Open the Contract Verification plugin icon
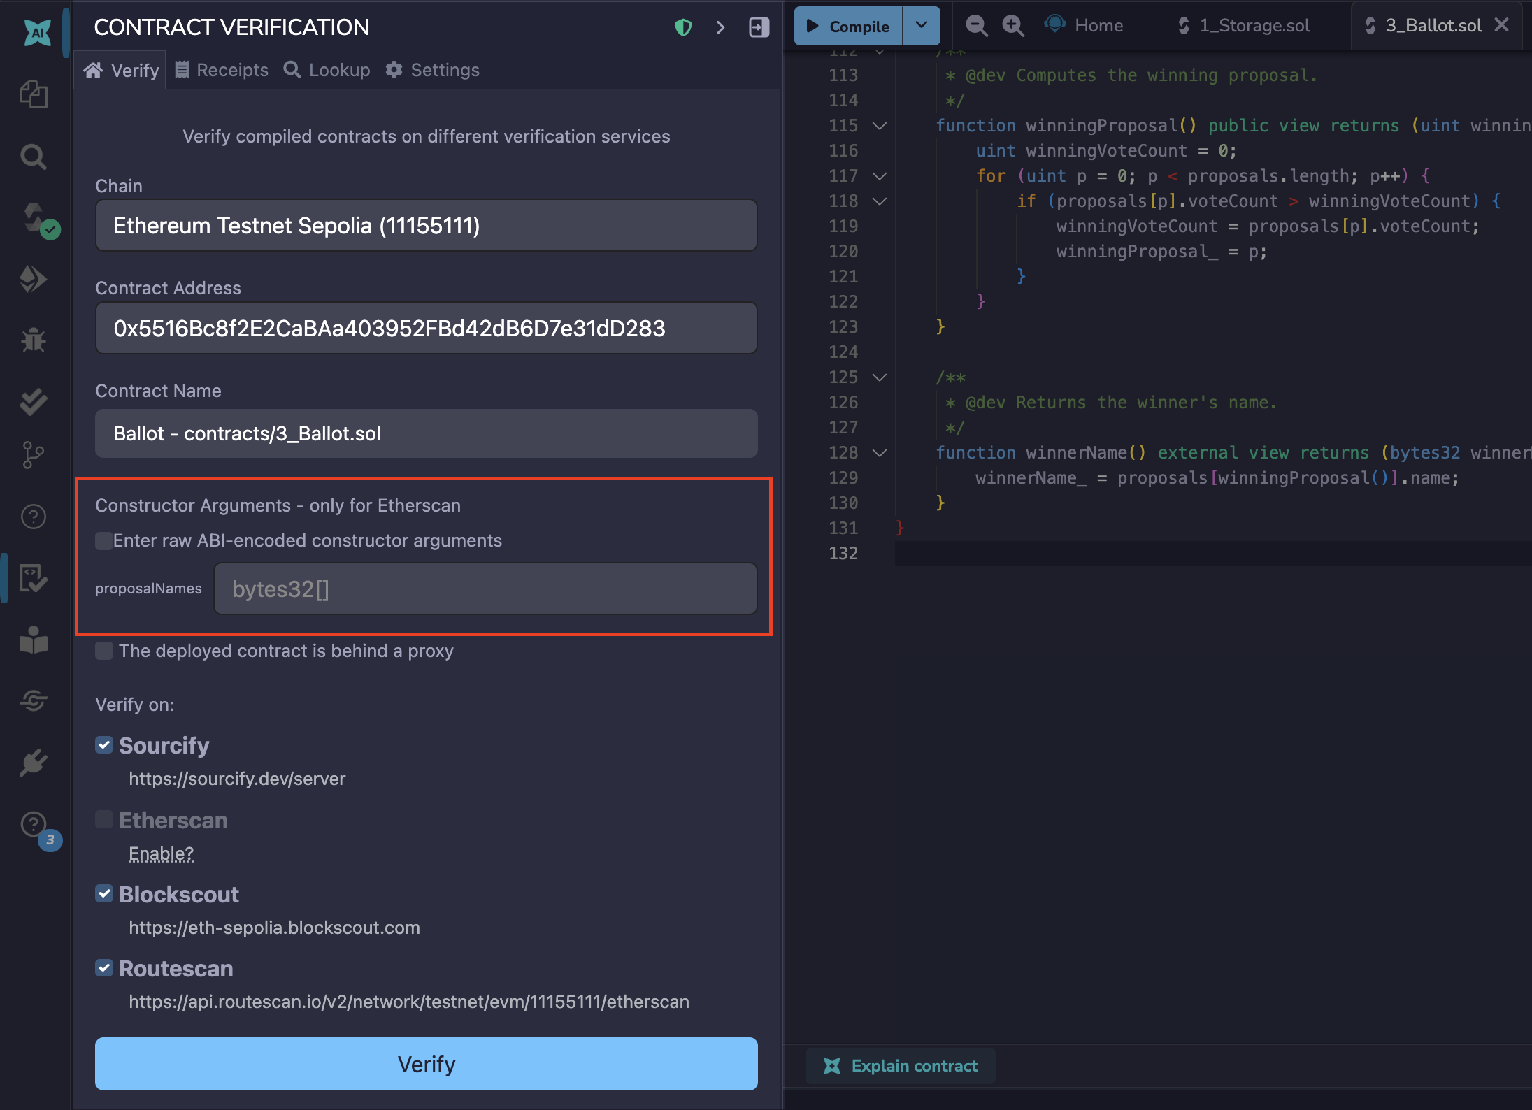 point(34,578)
